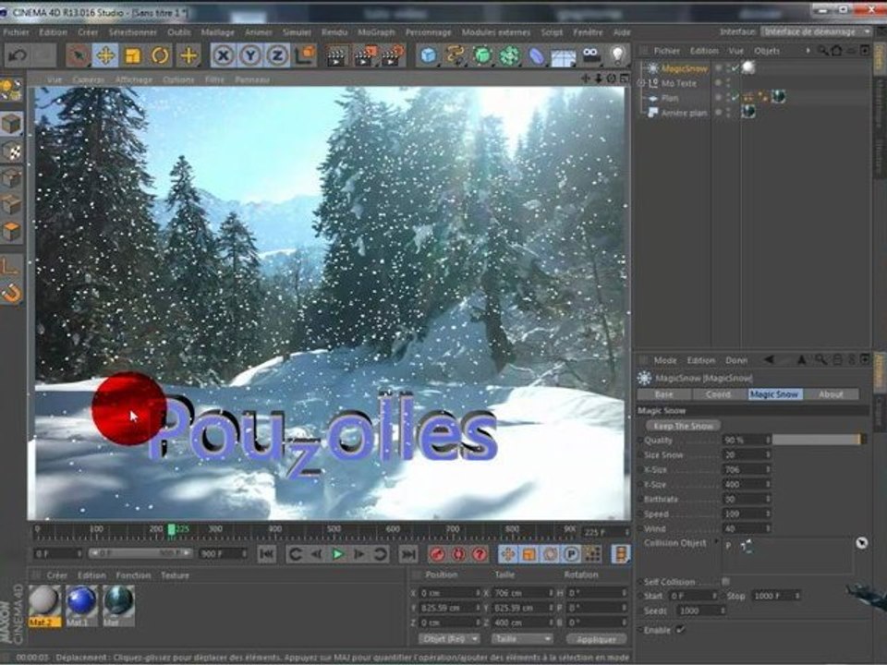Click the Keep The Snow button
The image size is (887, 665).
coord(683,425)
